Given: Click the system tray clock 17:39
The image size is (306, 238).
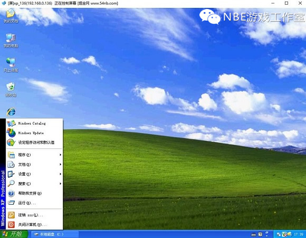Looking at the screenshot, I should [x=299, y=234].
